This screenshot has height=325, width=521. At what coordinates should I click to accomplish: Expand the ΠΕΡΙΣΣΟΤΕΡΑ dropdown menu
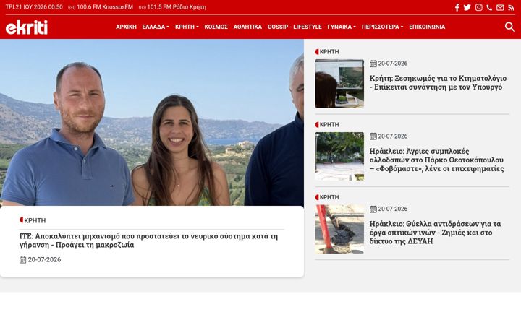[383, 27]
